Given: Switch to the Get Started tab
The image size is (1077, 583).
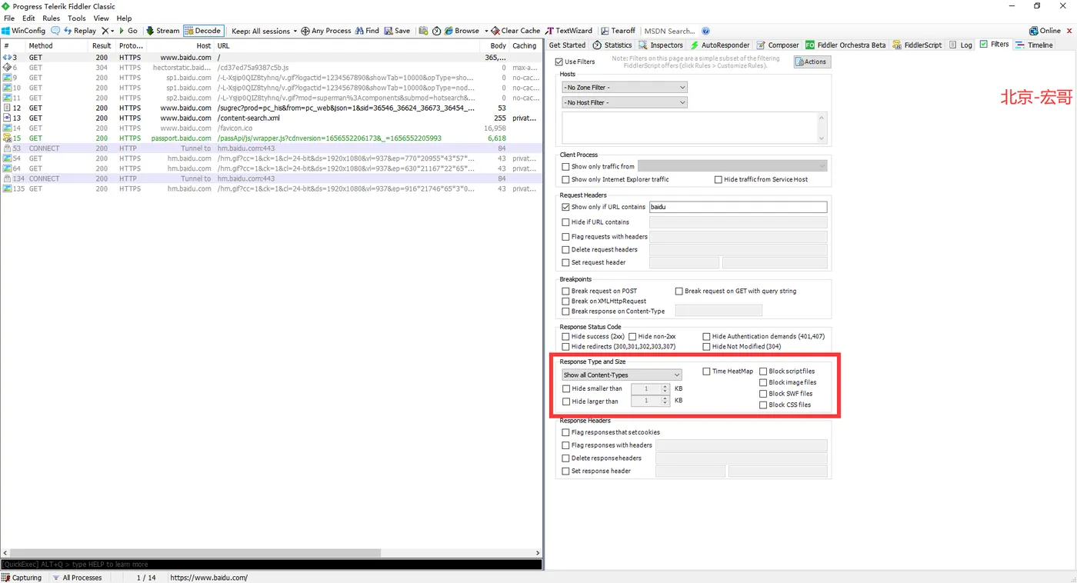Looking at the screenshot, I should coord(567,45).
